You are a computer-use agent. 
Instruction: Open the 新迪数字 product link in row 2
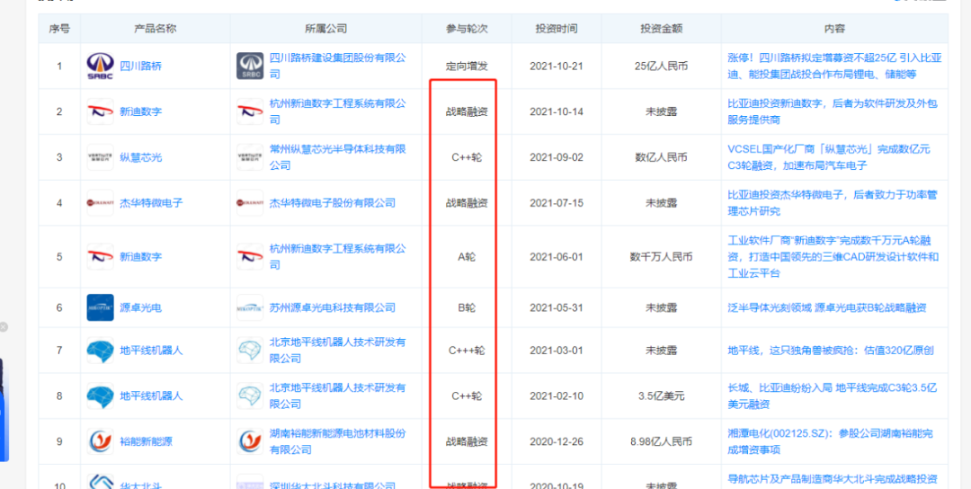(140, 111)
